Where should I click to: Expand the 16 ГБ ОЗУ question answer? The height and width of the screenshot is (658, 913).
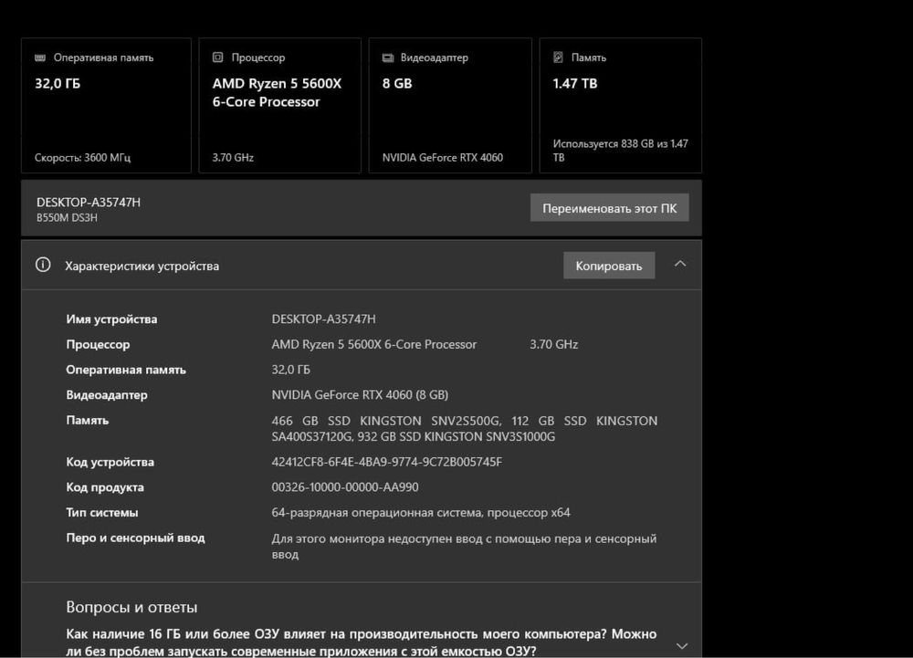(682, 646)
